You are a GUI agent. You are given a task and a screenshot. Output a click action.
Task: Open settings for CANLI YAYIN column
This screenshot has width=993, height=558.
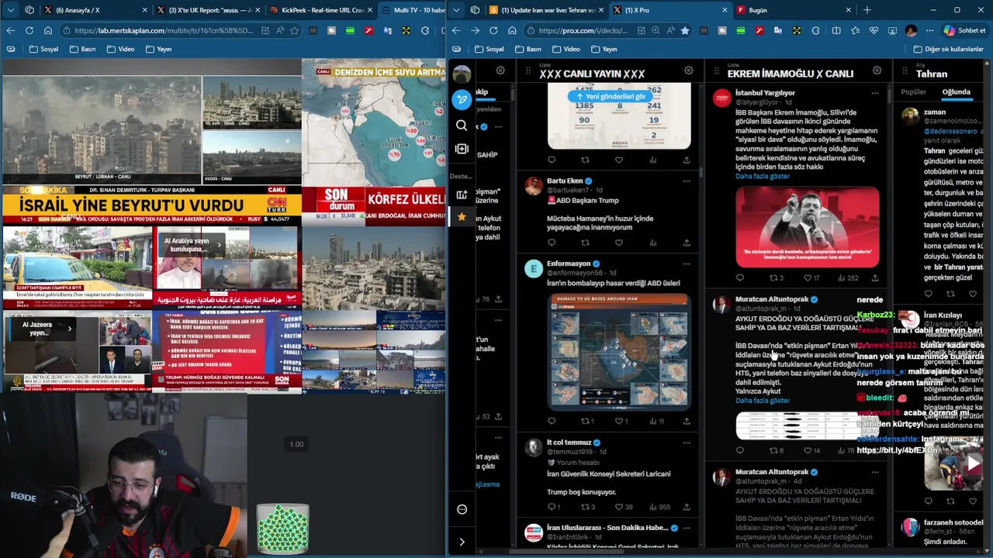pos(688,71)
